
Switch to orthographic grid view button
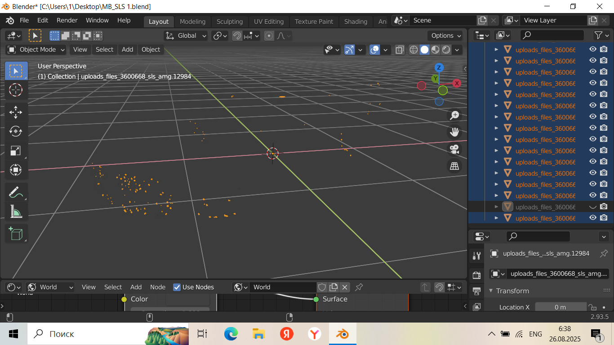(454, 166)
